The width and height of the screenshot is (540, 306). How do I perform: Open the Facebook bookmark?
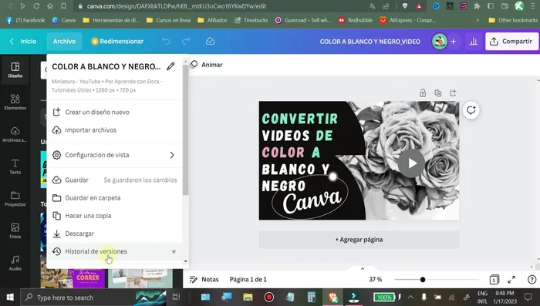click(25, 20)
